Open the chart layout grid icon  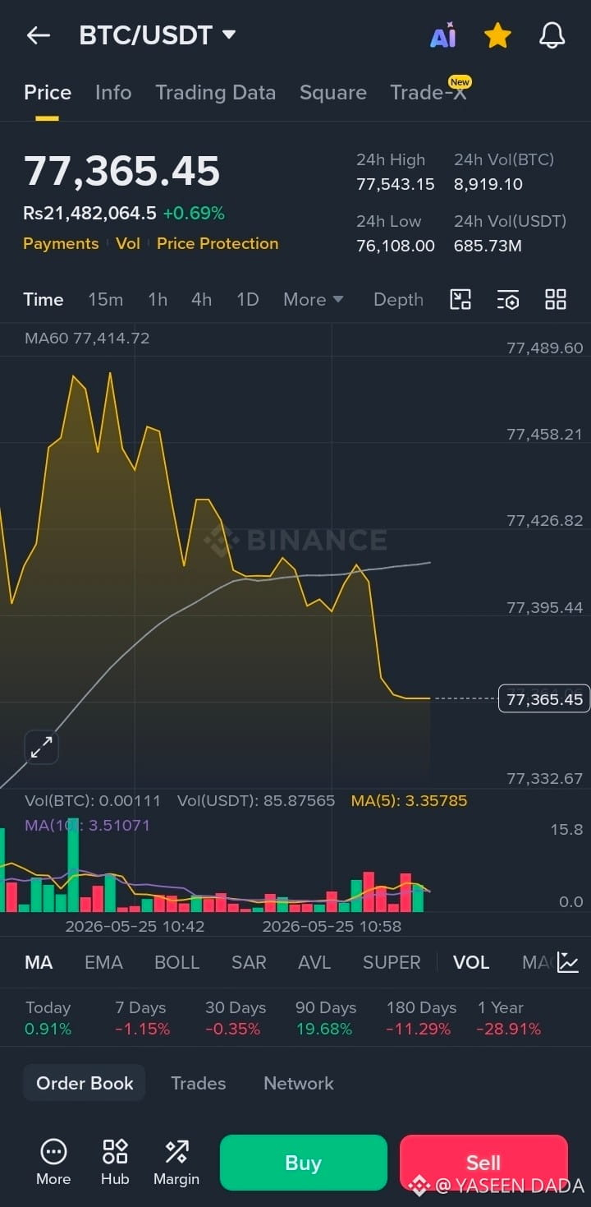556,300
